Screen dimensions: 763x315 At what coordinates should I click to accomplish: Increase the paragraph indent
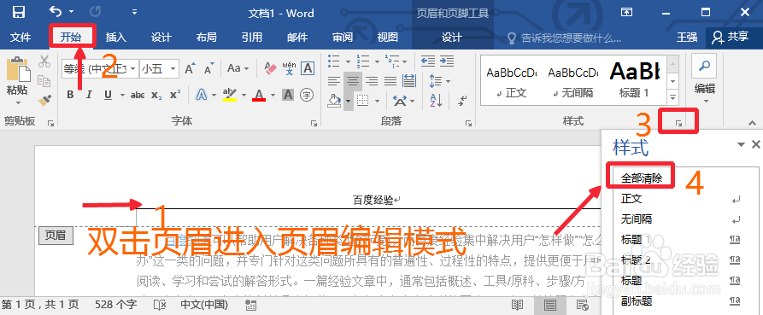point(447,61)
